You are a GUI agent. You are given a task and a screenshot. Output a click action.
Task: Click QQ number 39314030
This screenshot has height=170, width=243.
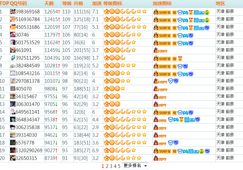(x=26, y=135)
